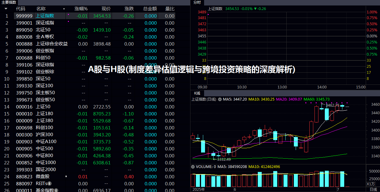This screenshot has height=192, width=380.
Task: Click the 3454.53 price cell for 上证指数
Action: 102,16
